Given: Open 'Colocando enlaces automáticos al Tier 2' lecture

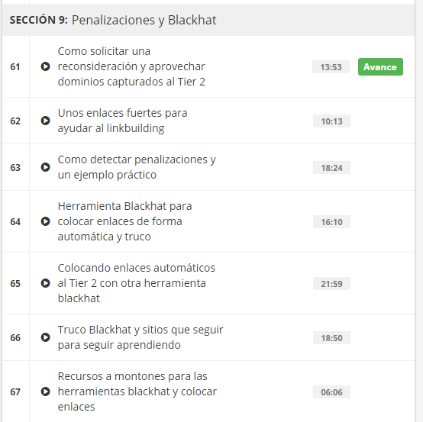Looking at the screenshot, I should pos(137,283).
